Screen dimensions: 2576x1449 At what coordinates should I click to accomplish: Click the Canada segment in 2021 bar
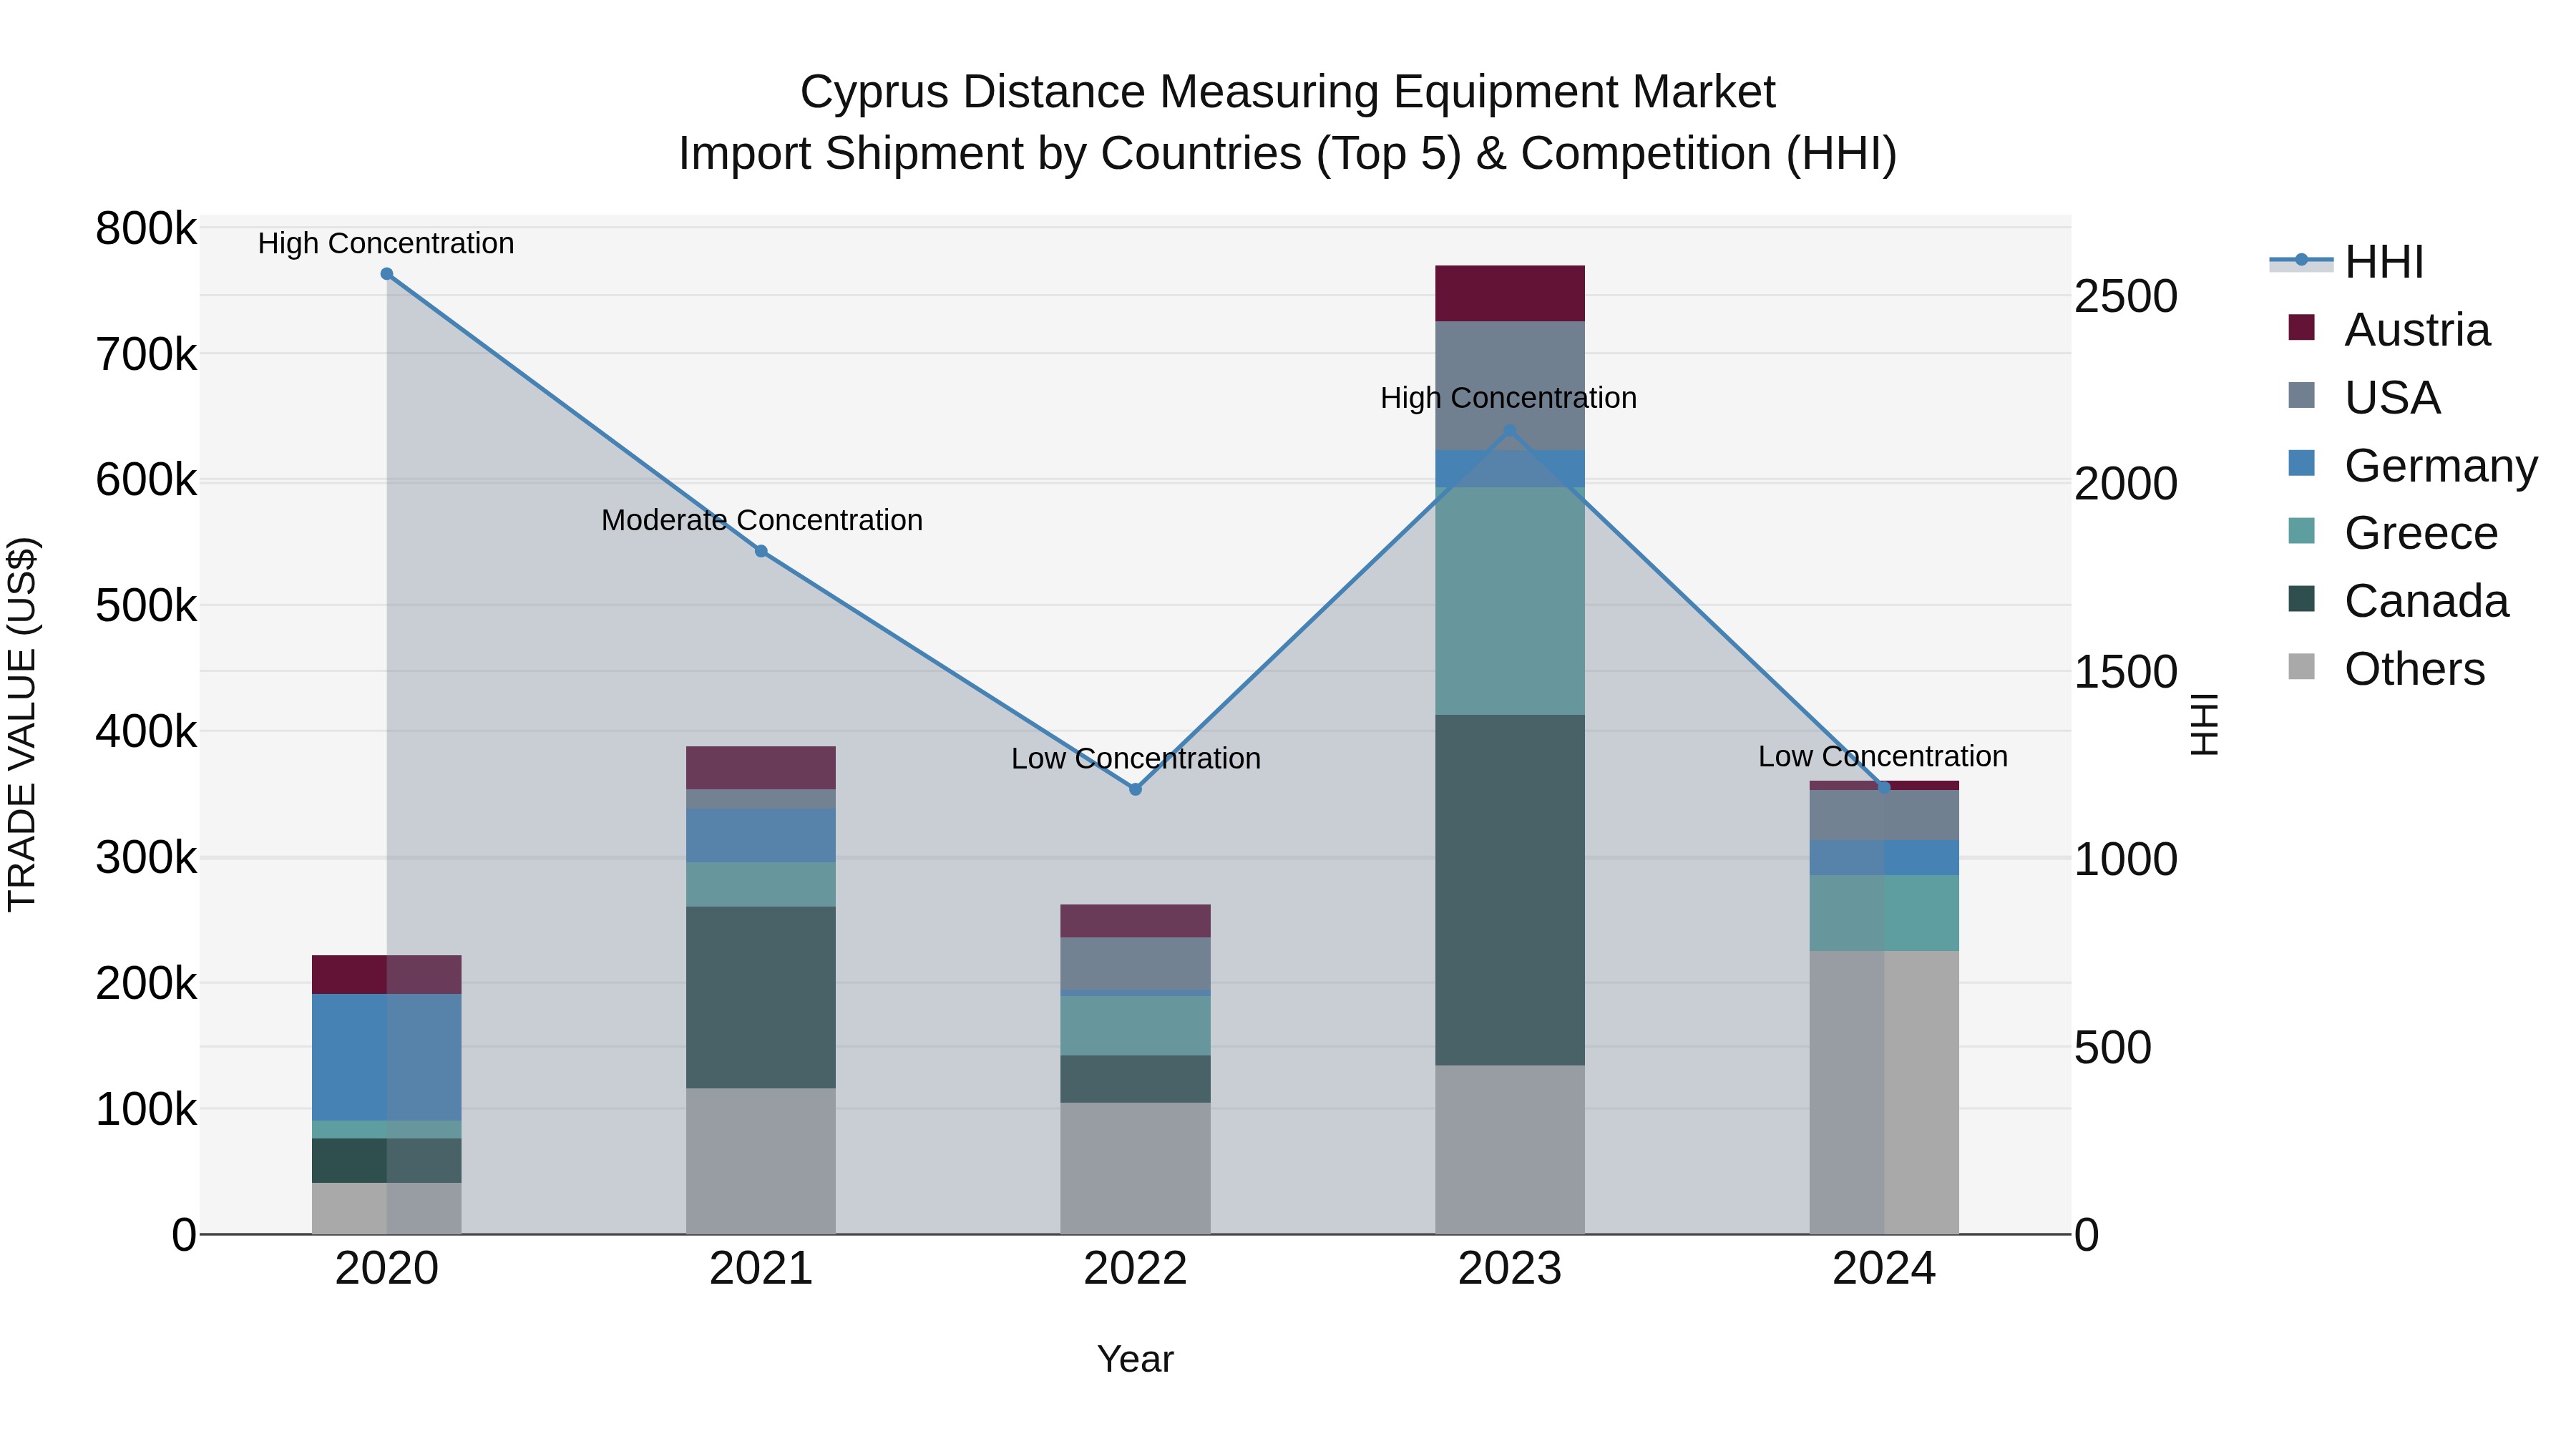[x=761, y=997]
